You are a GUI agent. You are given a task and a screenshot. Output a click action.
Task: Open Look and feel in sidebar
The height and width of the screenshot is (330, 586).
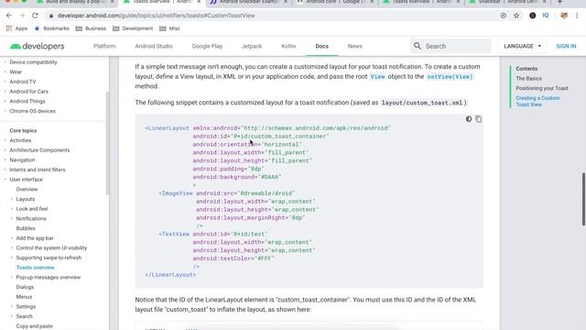pos(32,209)
